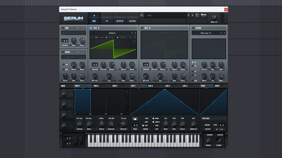Toggle the LFO BPM sync checkbox
This screenshot has width=282, height=158.
tap(153, 118)
